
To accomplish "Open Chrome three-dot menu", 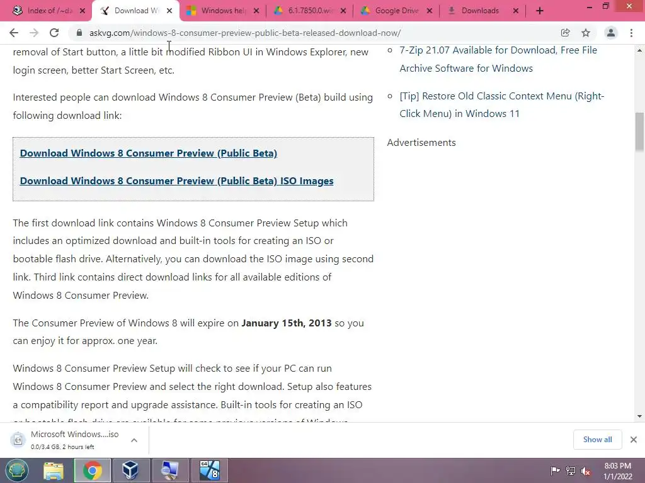I will point(631,33).
